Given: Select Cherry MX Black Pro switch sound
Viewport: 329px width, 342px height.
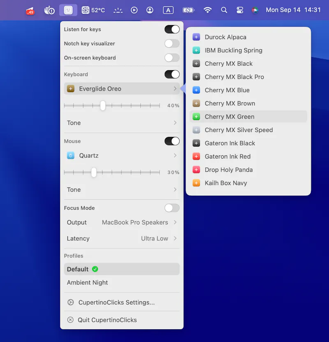Looking at the screenshot, I should pyautogui.click(x=248, y=77).
